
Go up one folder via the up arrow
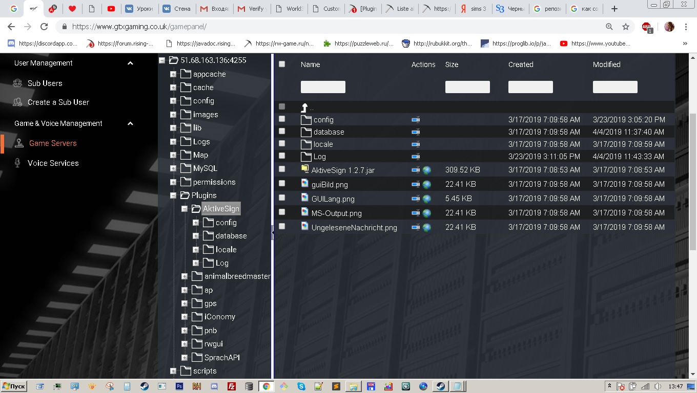click(x=304, y=107)
